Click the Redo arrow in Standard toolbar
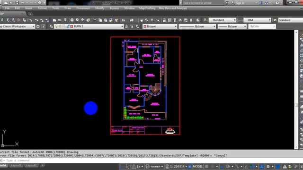Screen dimensions: 303x170 (132, 20)
